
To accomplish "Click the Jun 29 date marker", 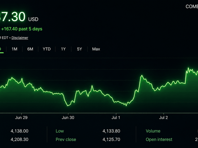I will 21,118.
